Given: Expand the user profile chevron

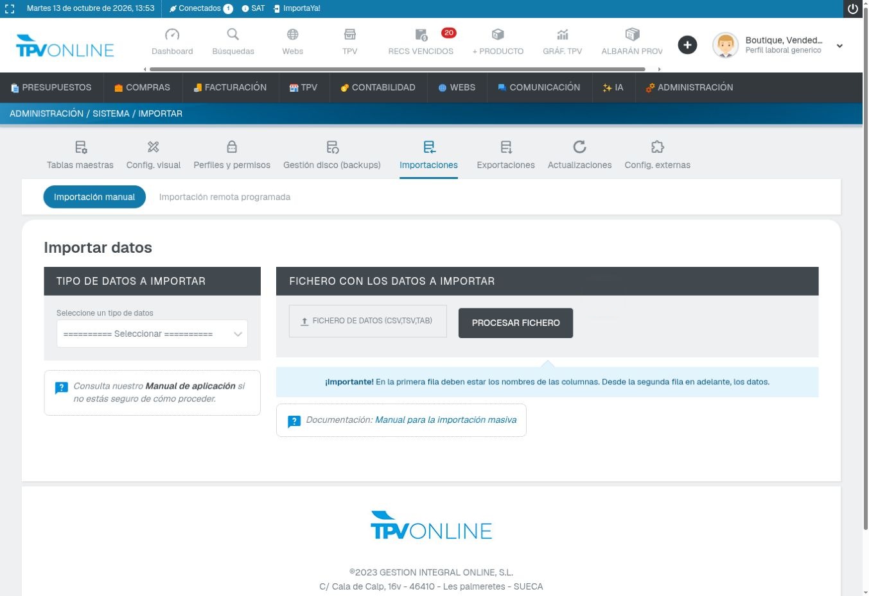Looking at the screenshot, I should (839, 46).
